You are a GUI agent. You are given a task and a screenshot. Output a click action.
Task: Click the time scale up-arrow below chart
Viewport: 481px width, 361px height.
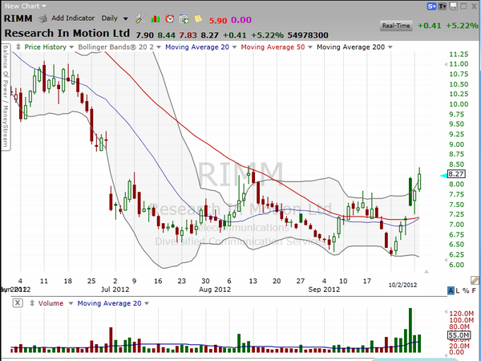(x=426, y=271)
